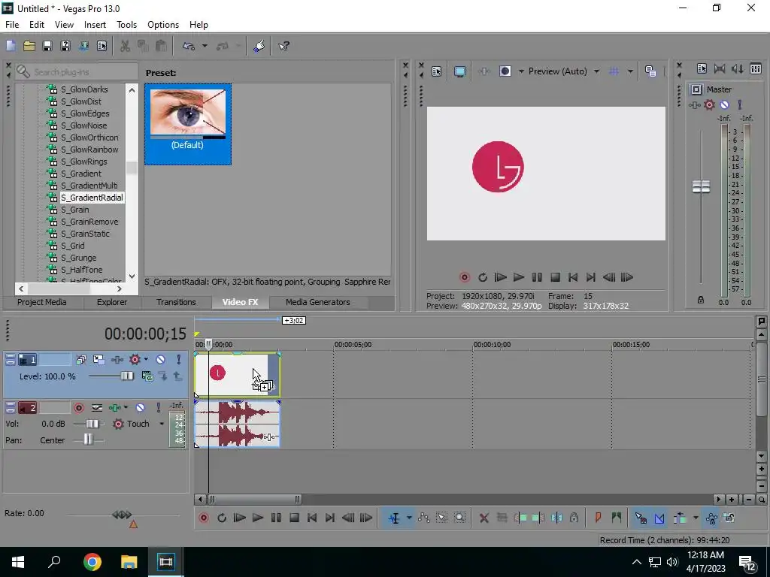Open the Tools menu
Screen dimensions: 770x577
pyautogui.click(x=126, y=25)
